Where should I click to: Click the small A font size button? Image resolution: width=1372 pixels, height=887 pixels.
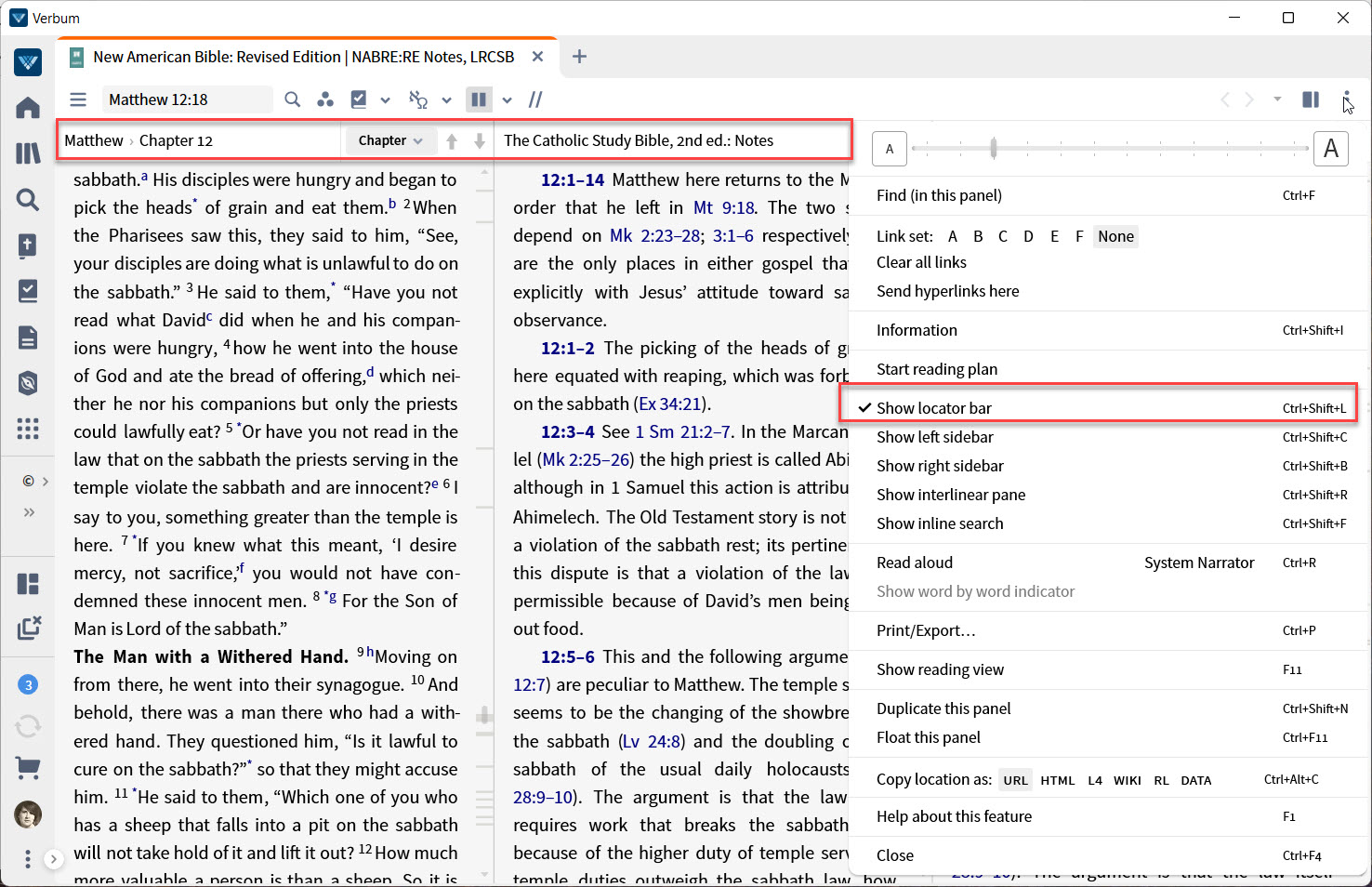[x=890, y=149]
